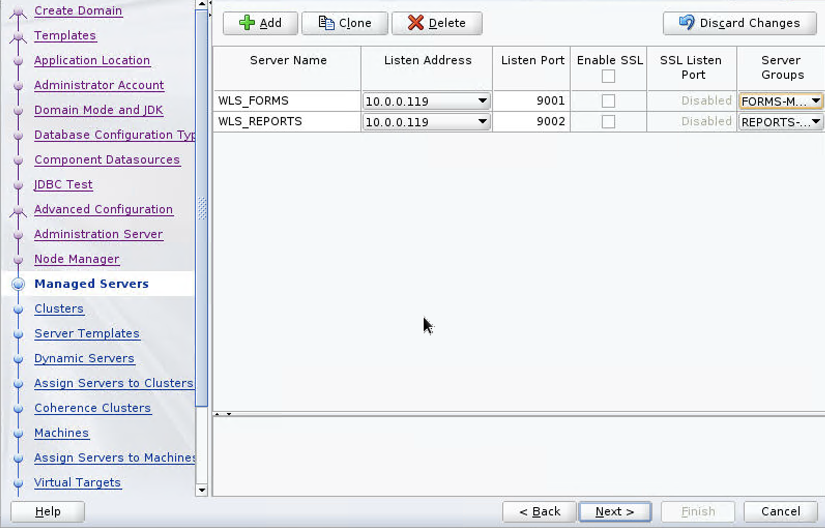Toggle Enable SSL header checkbox
The image size is (825, 528).
tap(608, 76)
